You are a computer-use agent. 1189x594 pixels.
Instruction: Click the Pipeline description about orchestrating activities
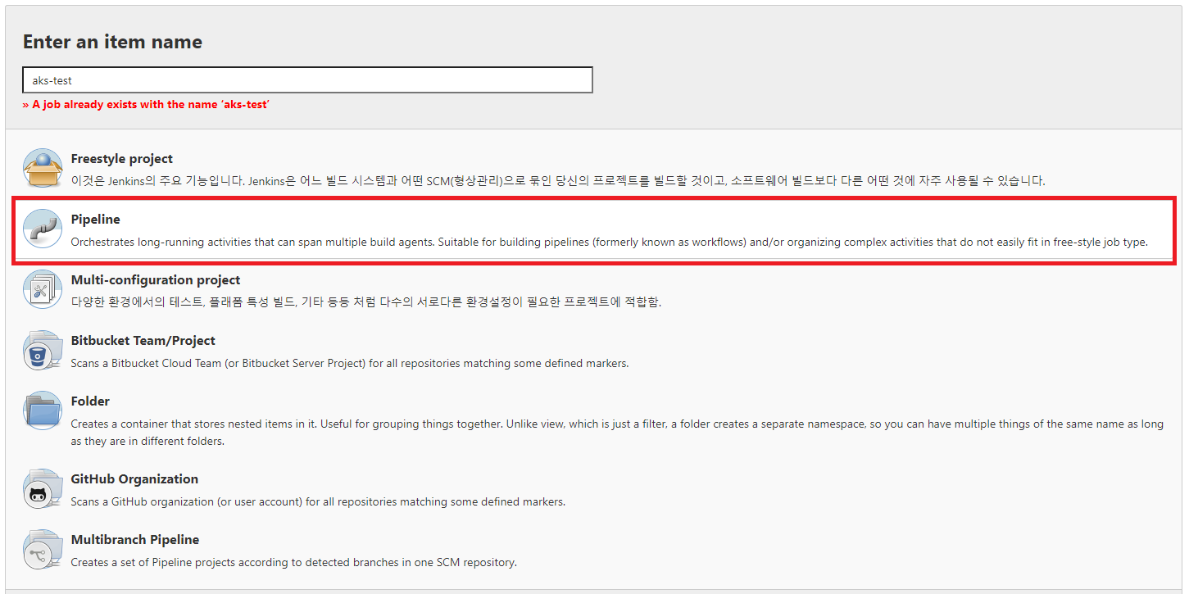click(x=610, y=242)
